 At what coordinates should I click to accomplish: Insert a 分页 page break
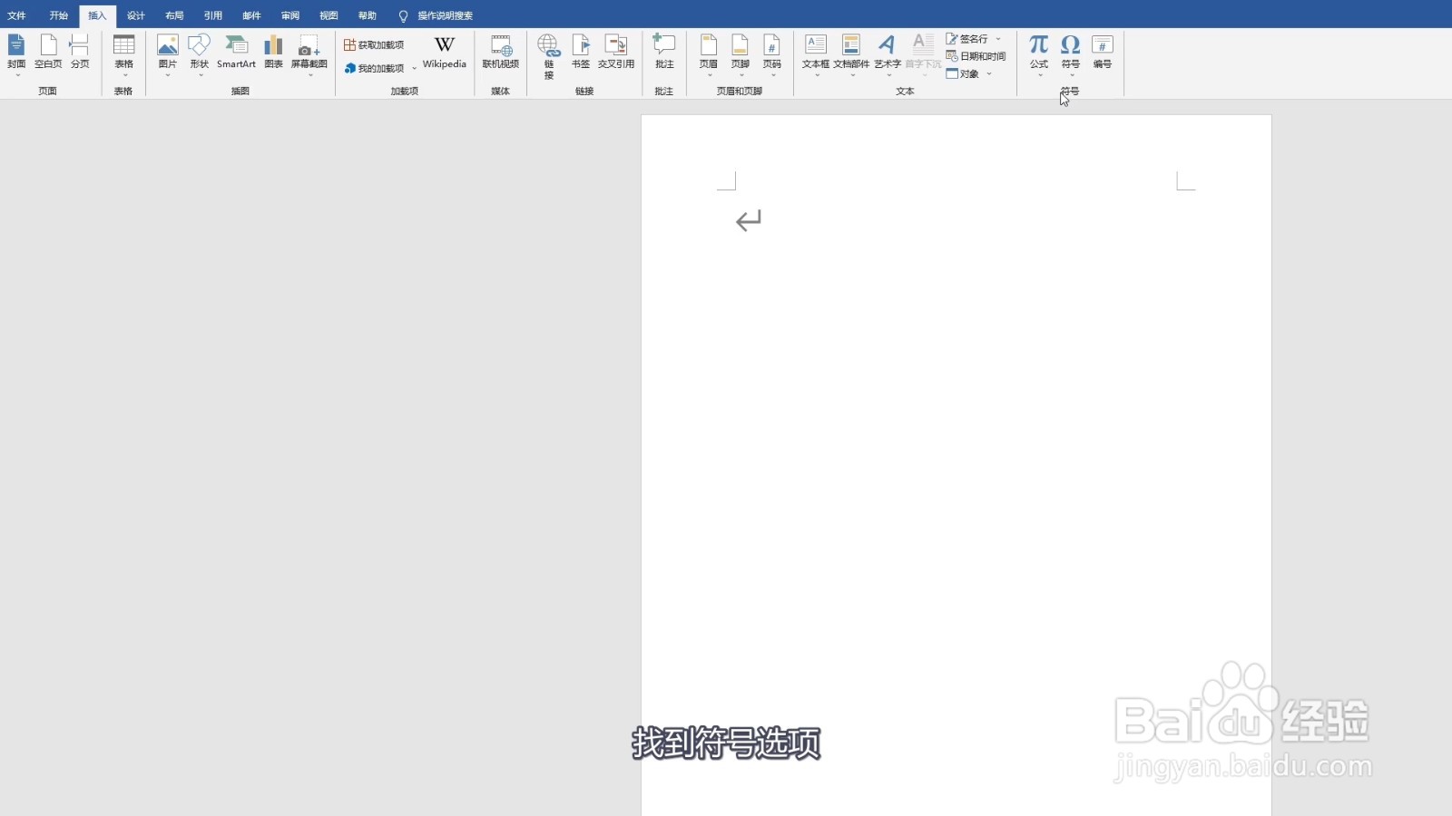click(x=80, y=53)
